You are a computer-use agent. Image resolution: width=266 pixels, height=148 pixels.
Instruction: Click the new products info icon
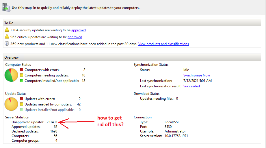click(x=7, y=44)
